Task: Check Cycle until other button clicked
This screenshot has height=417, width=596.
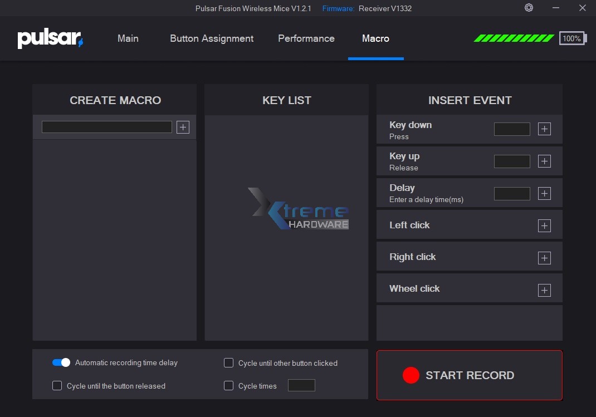Action: [228, 363]
